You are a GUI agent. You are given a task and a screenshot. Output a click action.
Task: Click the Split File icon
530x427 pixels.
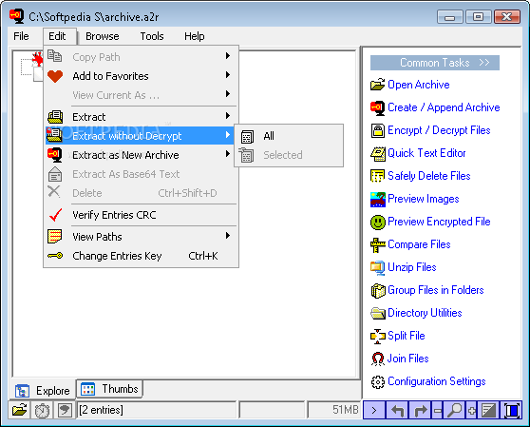click(378, 336)
